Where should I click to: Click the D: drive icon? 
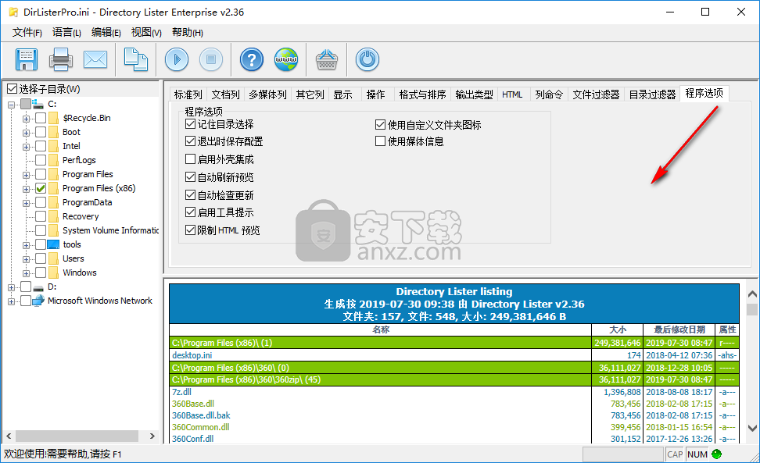38,287
